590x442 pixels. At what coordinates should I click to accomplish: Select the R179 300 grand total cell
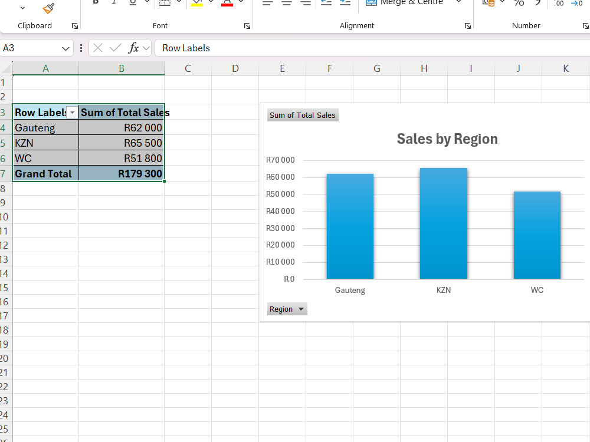(122, 174)
